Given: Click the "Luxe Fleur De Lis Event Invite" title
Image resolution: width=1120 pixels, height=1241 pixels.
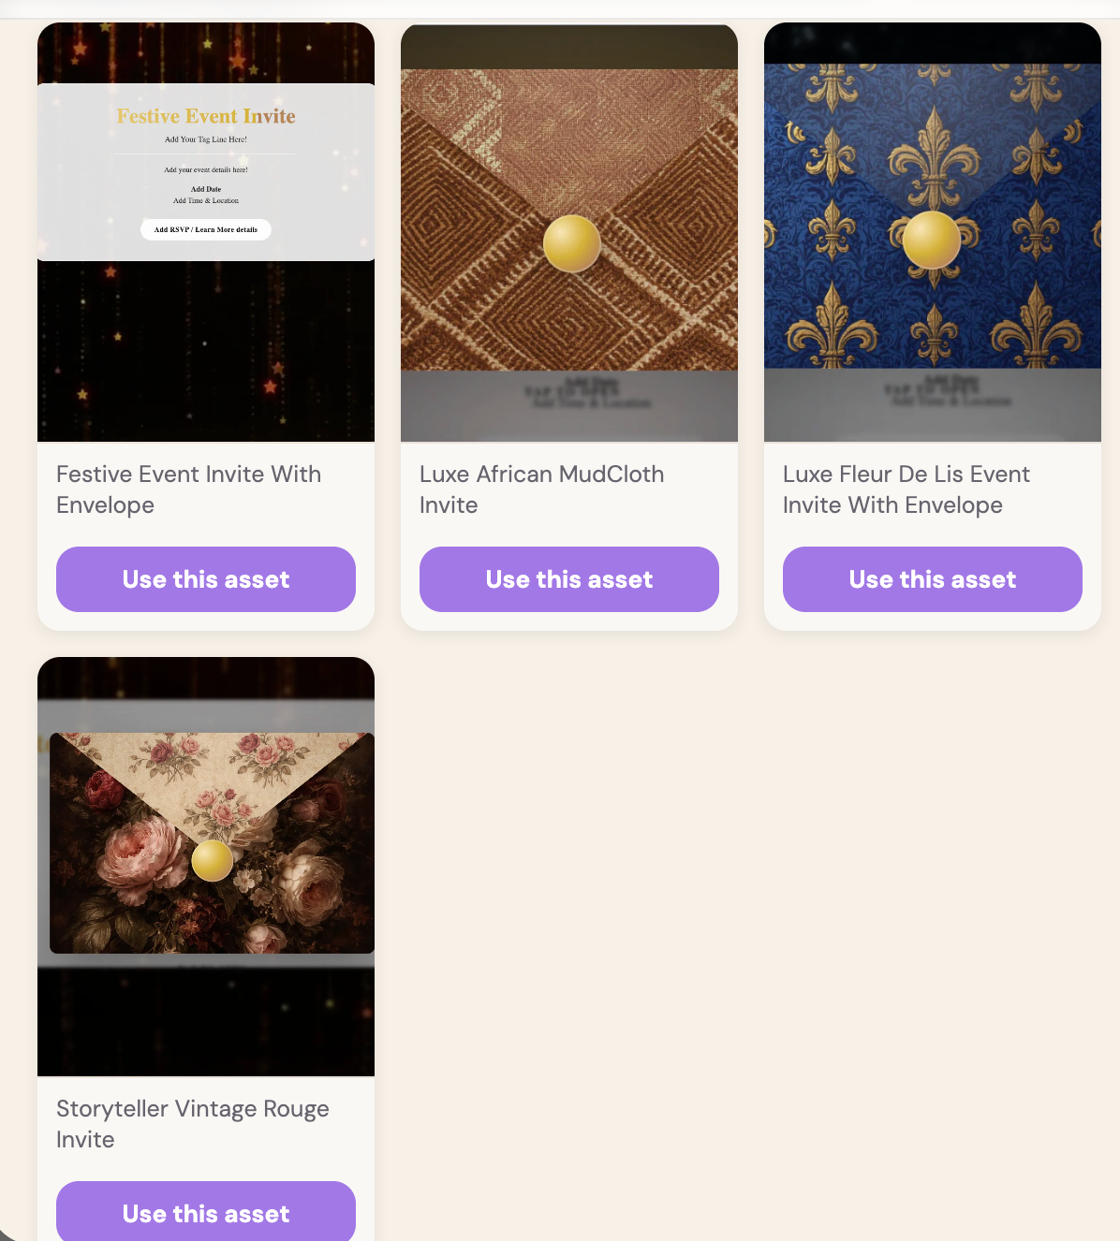Looking at the screenshot, I should pyautogui.click(x=906, y=489).
